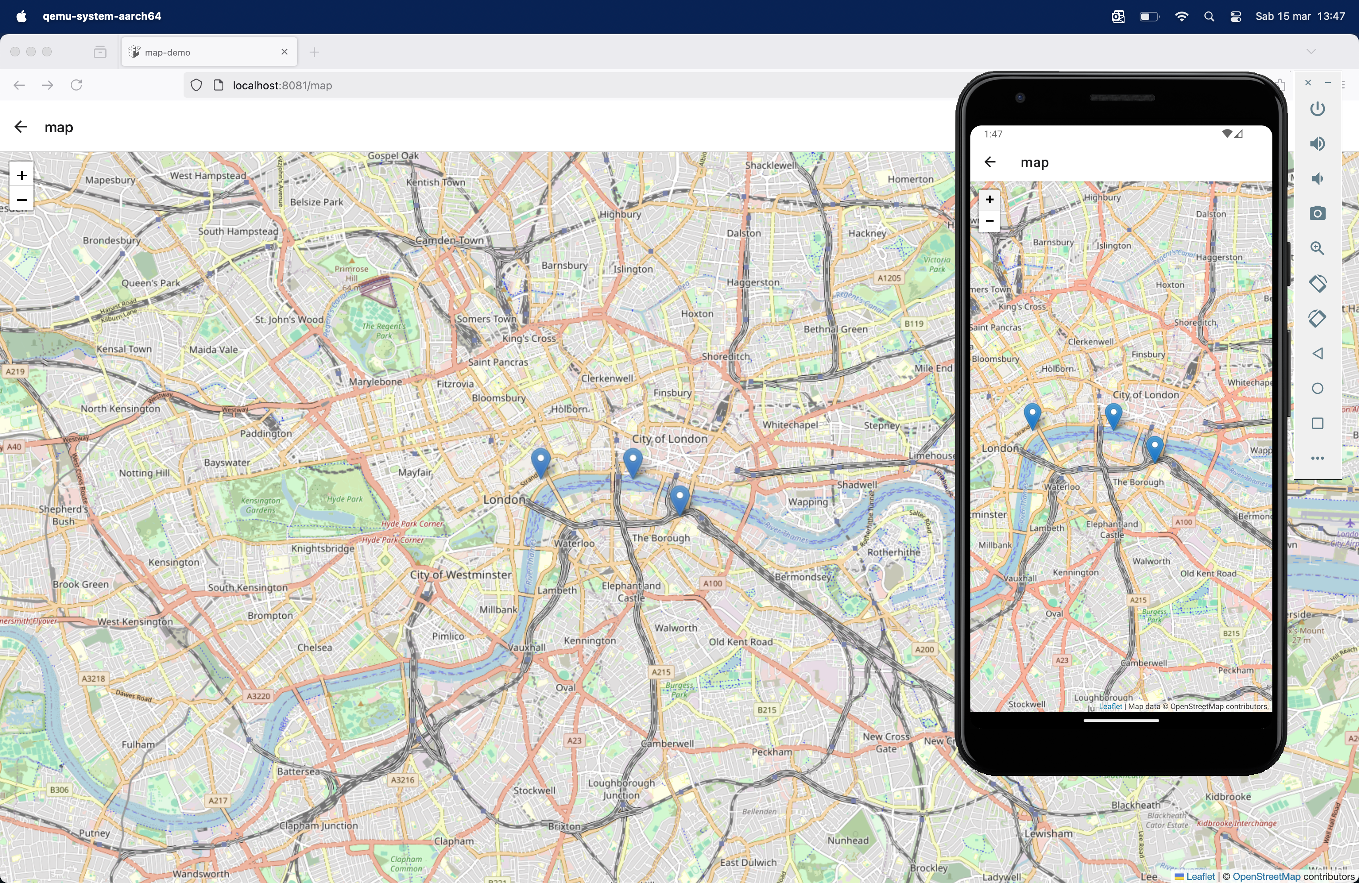Zoom in on the browser map
Viewport: 1359px width, 883px height.
coord(22,175)
